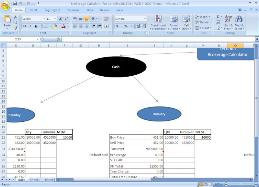
Task: Switch to the Page Layout tab
Action: pos(52,10)
